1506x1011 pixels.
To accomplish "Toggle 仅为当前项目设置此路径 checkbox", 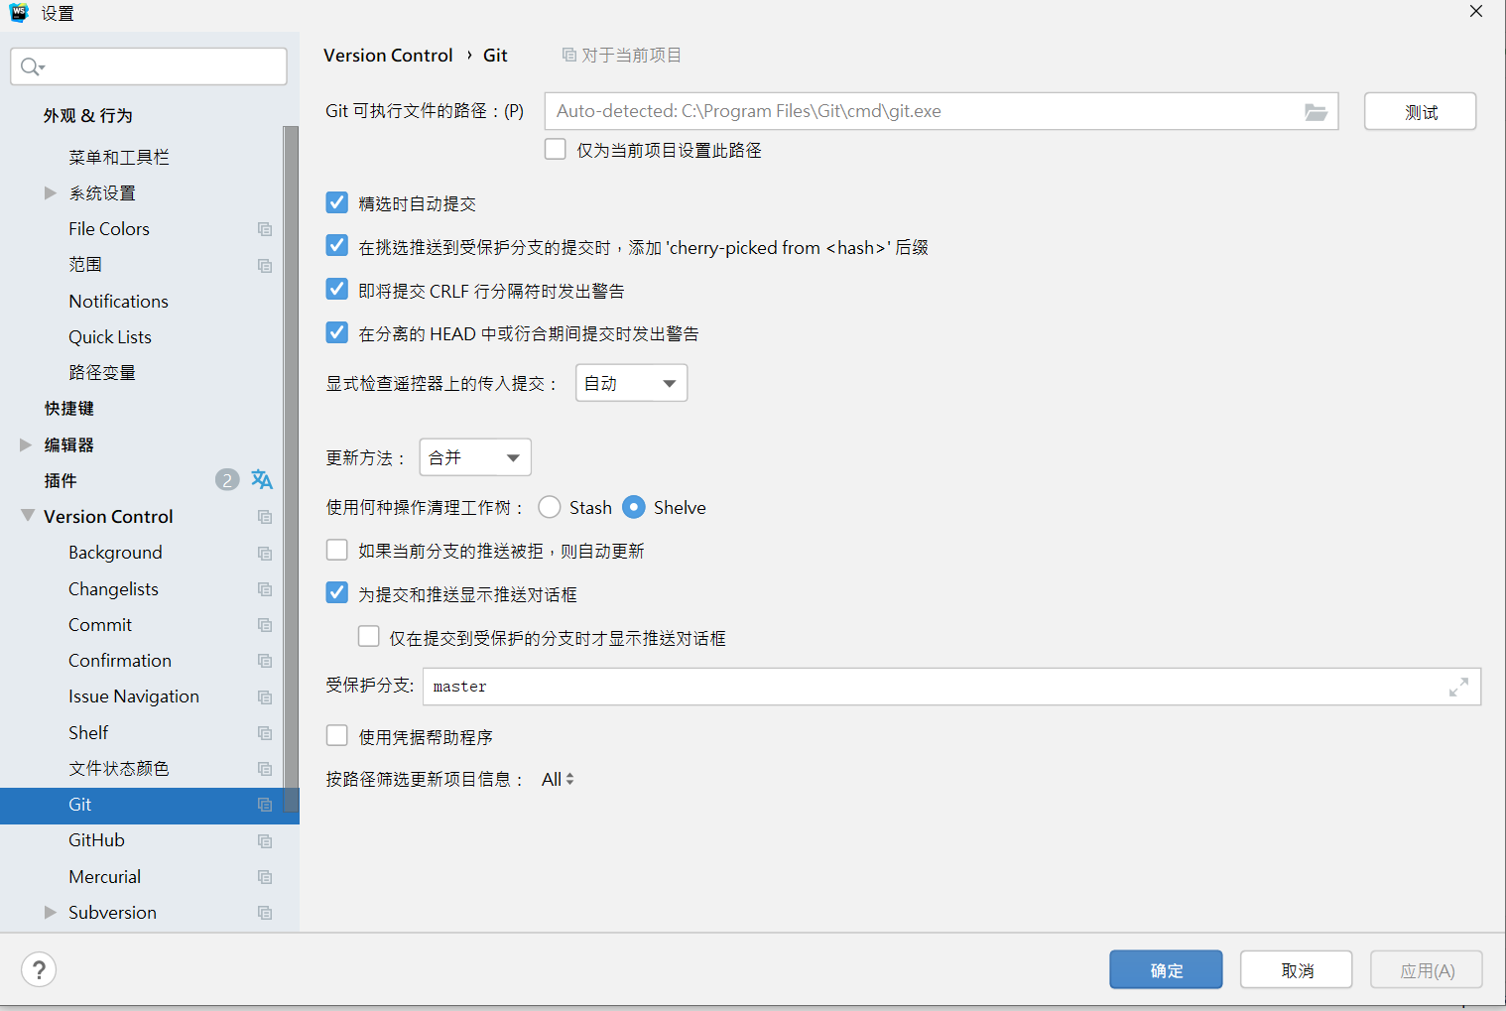I will click(x=556, y=150).
